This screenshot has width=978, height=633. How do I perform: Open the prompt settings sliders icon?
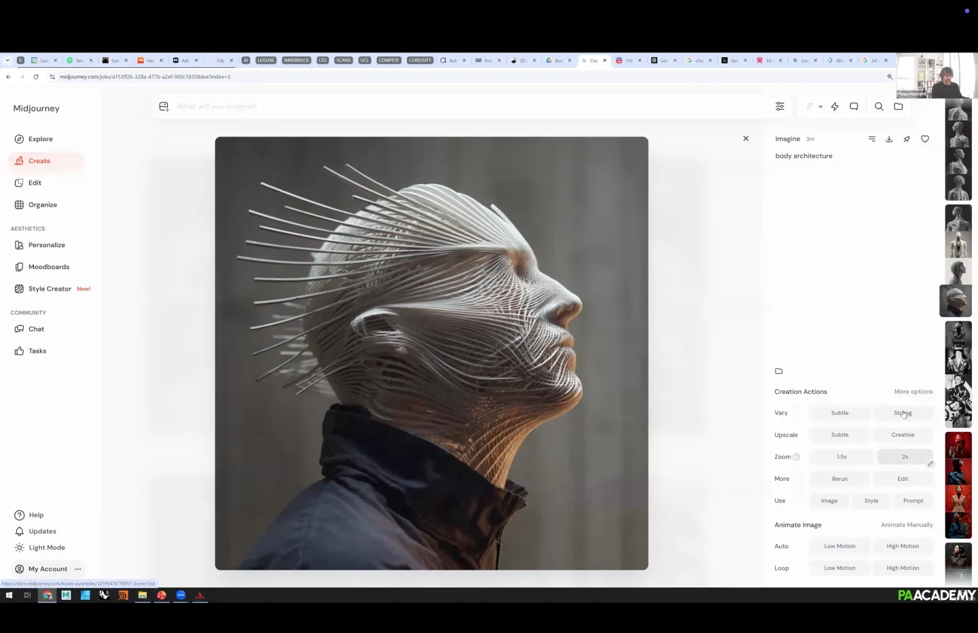pos(780,107)
